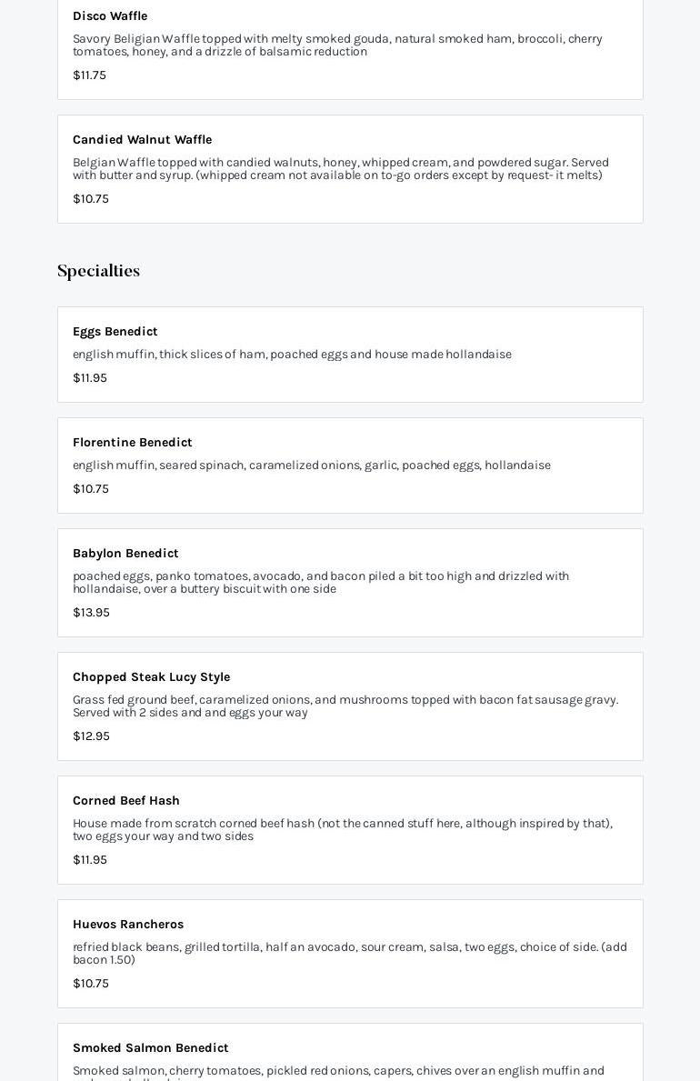The image size is (700, 1081).
Task: Choose the Florentine Benedict title
Action: pyautogui.click(x=133, y=443)
